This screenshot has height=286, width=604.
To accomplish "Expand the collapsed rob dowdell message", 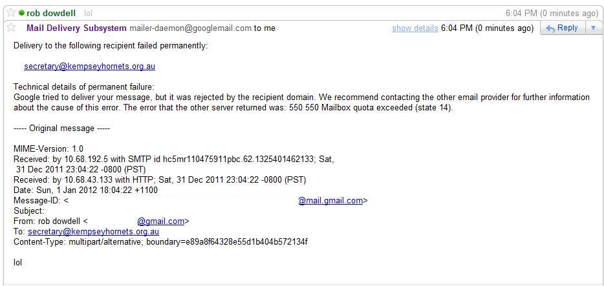I will point(259,13).
